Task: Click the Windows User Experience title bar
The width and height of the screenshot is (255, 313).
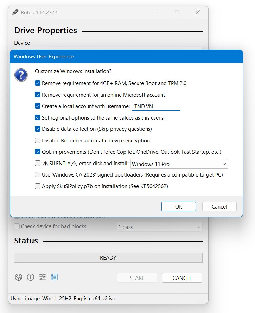Action: 126,57
